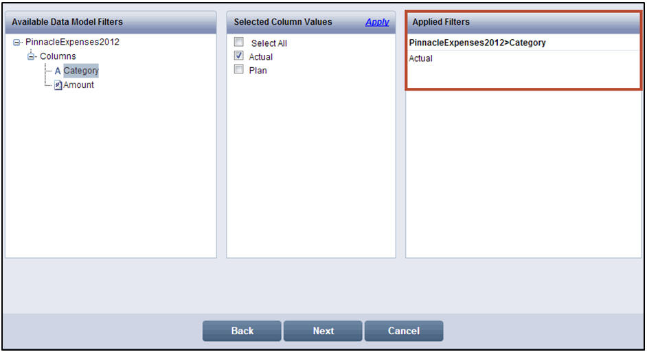This screenshot has width=647, height=352.
Task: Collapse the PinnacleExpenses2012 tree node
Action: coord(16,43)
